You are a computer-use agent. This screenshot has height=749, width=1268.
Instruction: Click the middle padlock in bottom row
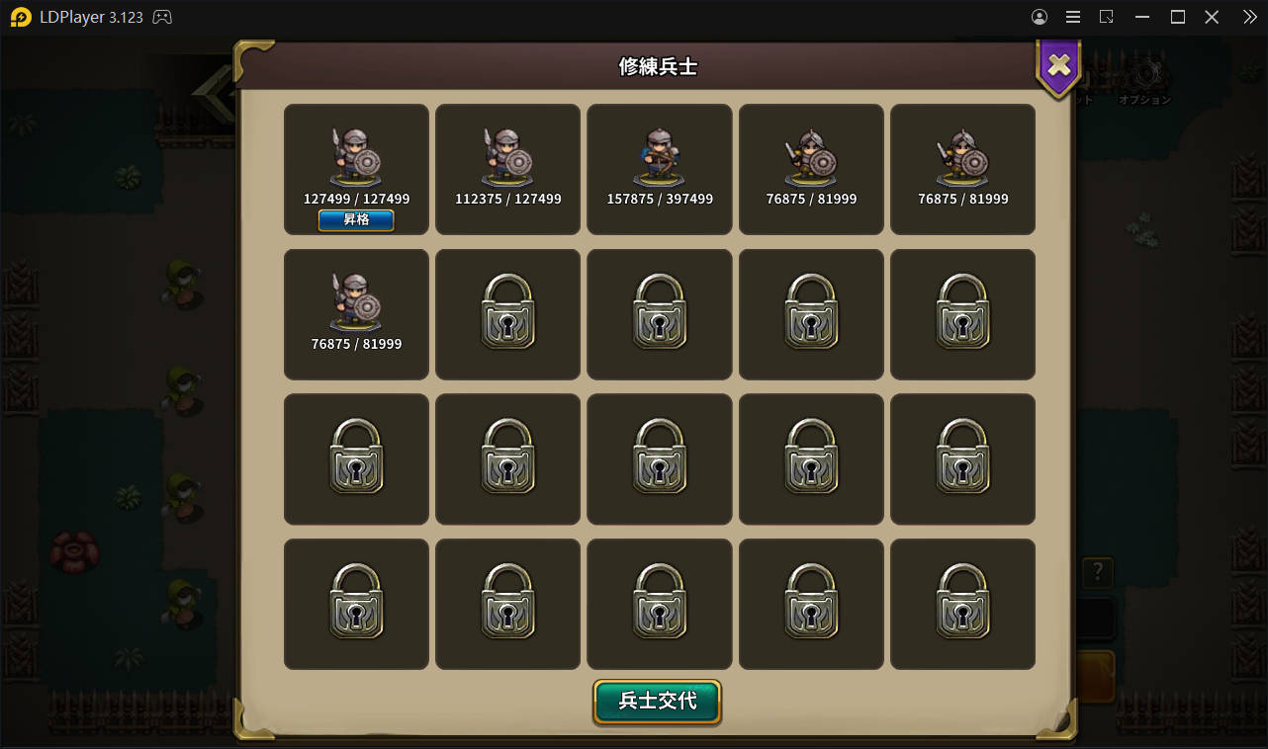click(660, 602)
